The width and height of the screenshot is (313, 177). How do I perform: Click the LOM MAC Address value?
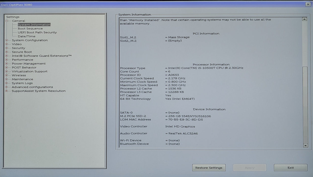click(x=185, y=120)
